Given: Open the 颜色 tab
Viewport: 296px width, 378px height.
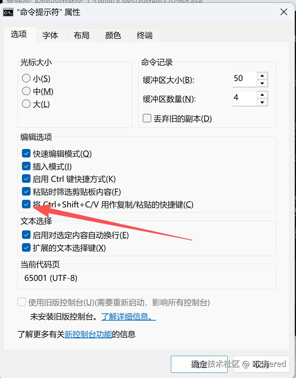Looking at the screenshot, I should [x=113, y=35].
